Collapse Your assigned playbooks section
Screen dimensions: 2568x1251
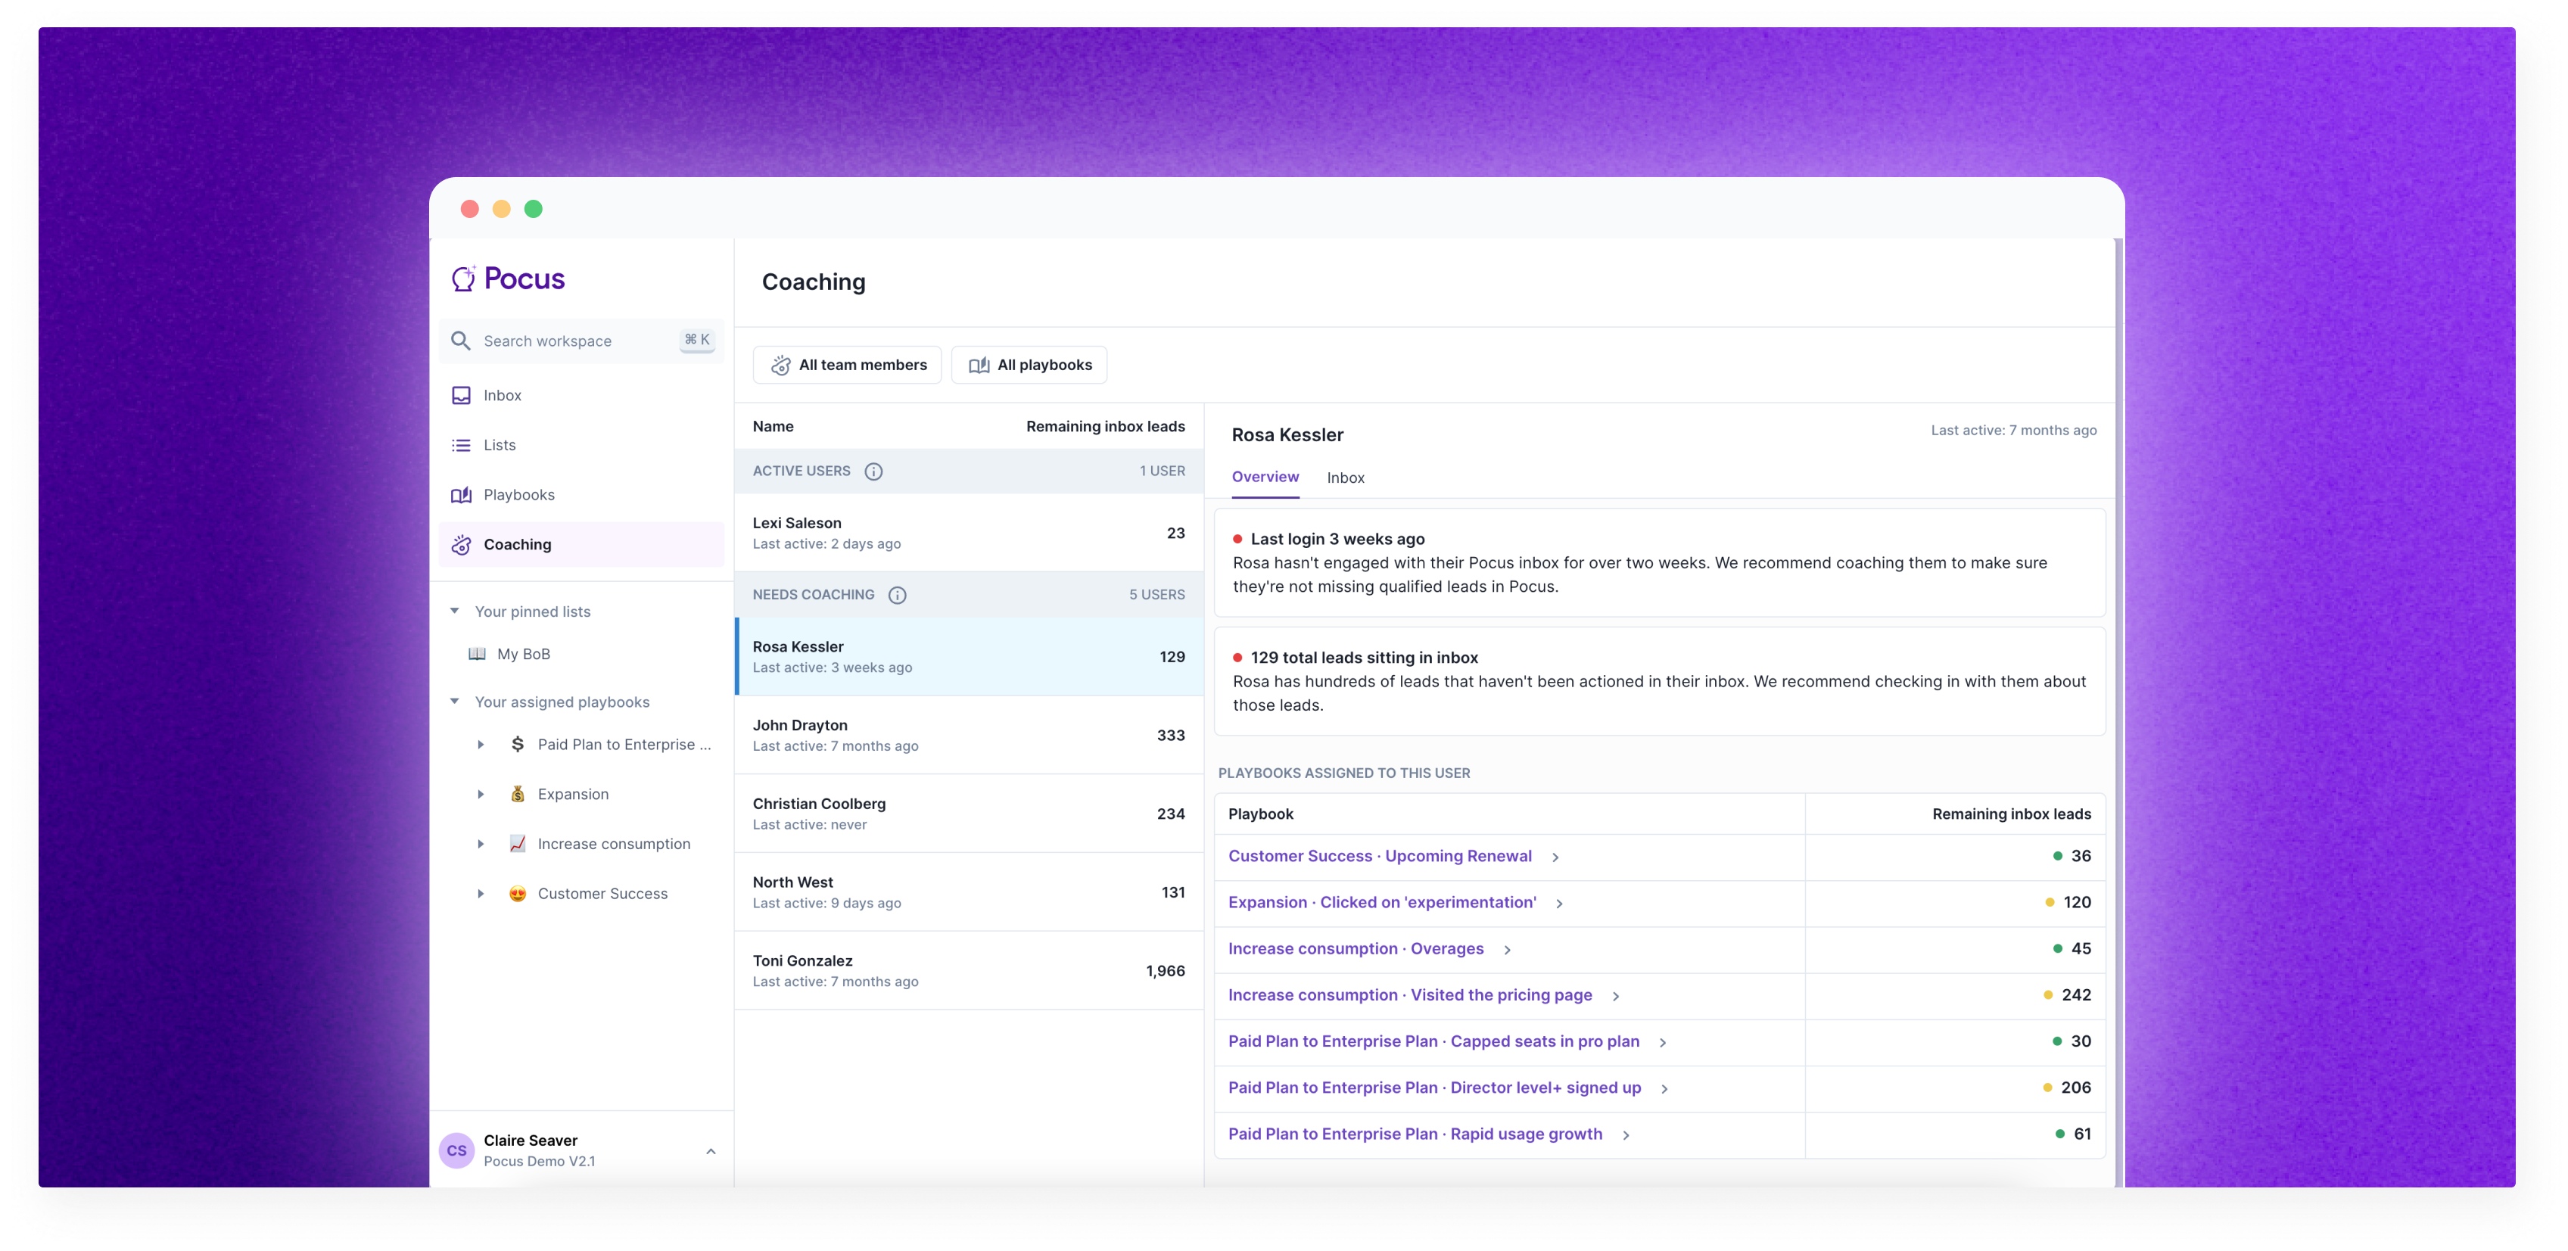(455, 702)
